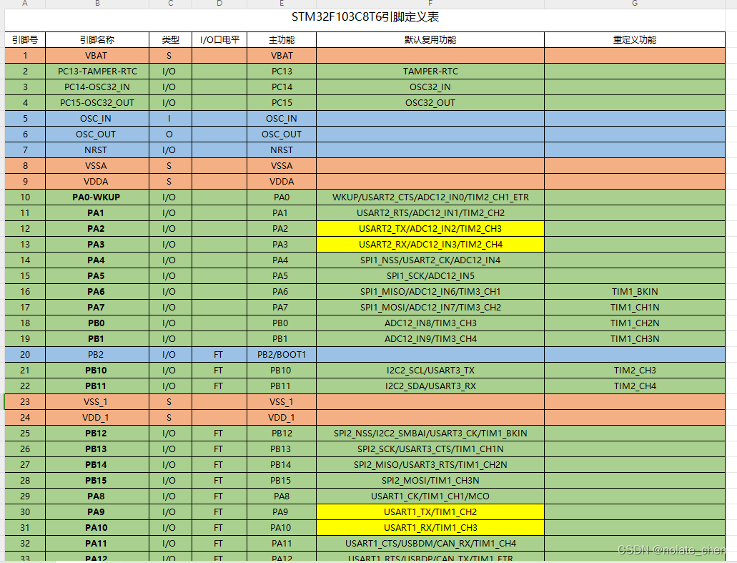Select the I2C2_SDA/USART3_RX cell

point(430,386)
